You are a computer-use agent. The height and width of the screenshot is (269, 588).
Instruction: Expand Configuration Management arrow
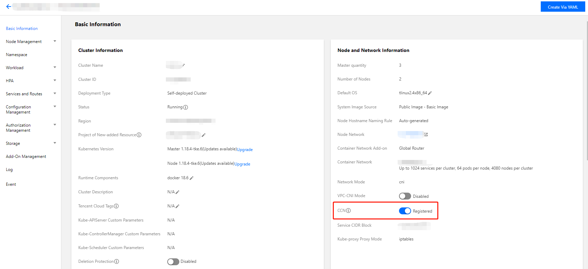[x=55, y=107]
